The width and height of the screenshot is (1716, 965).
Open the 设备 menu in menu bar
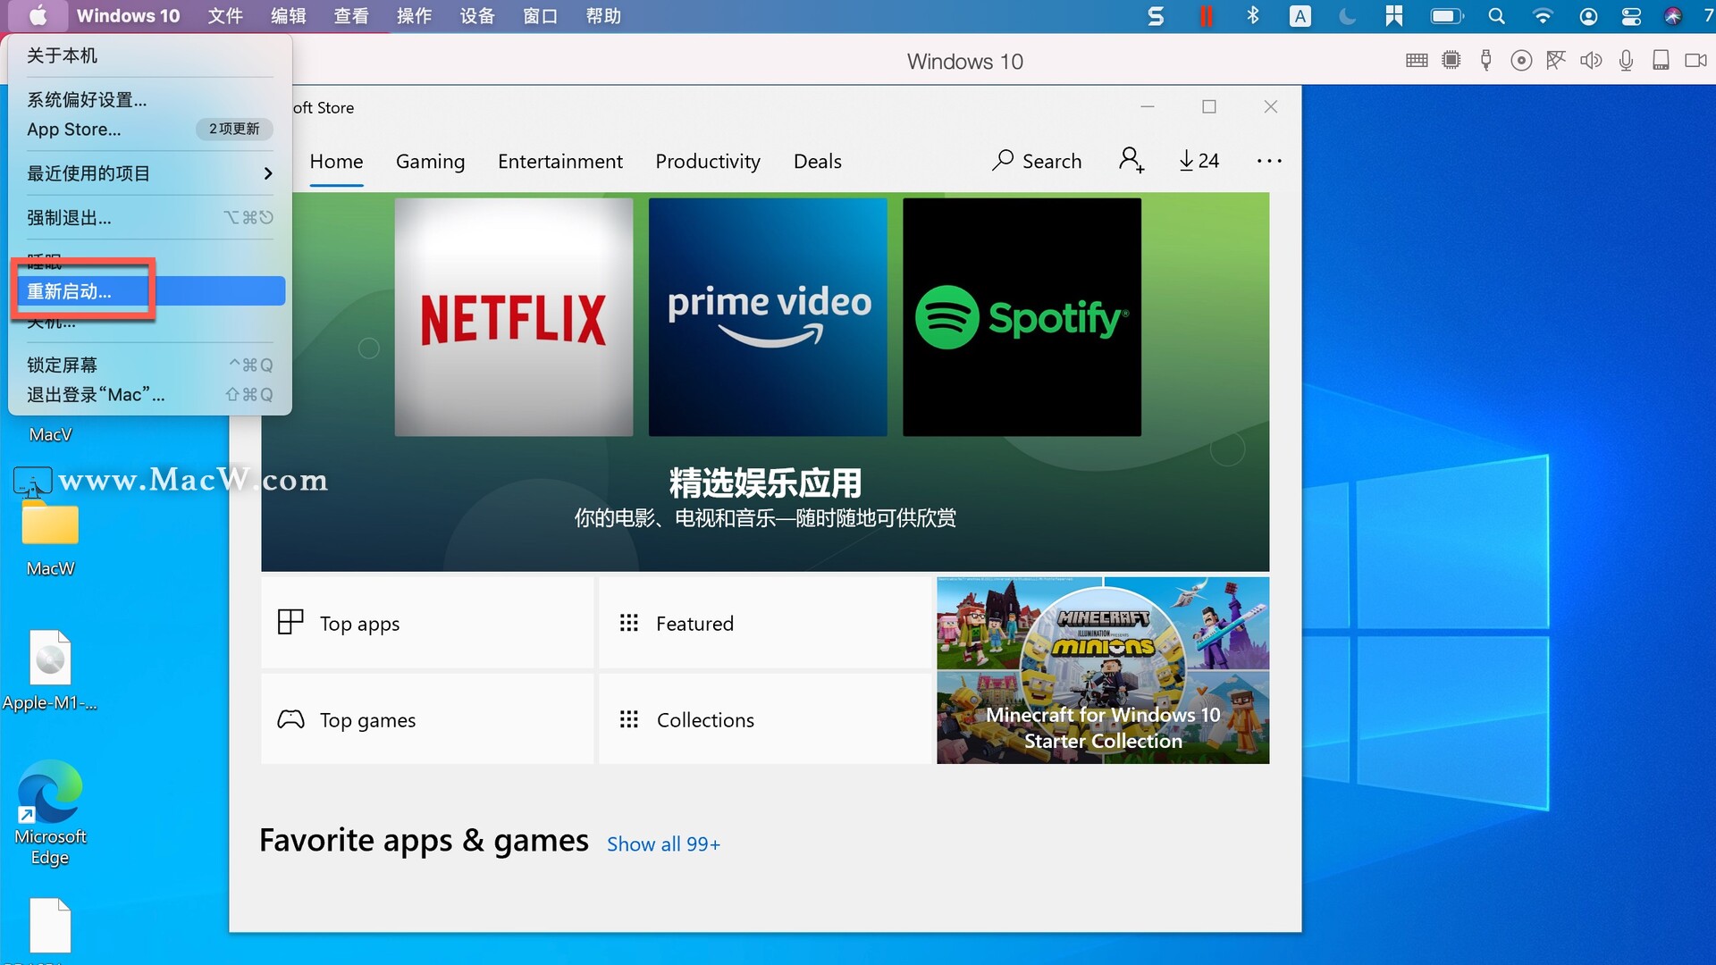click(x=477, y=16)
